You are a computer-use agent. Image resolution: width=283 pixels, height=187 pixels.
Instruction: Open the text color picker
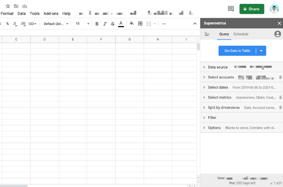pos(121,24)
